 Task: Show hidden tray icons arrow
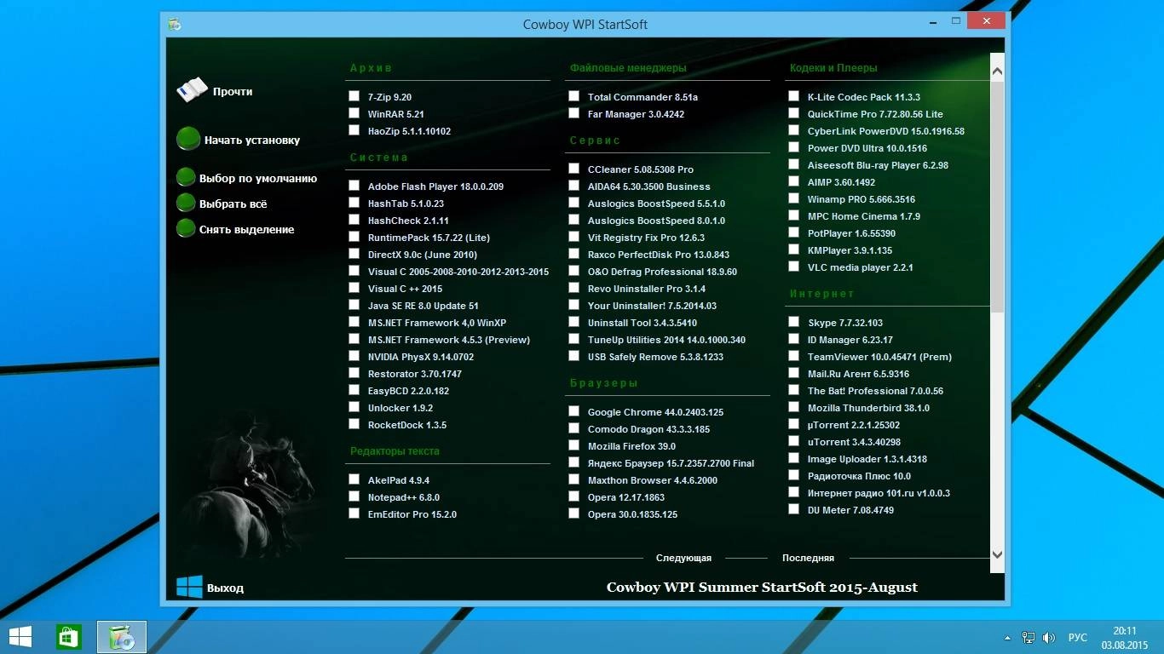1008,637
